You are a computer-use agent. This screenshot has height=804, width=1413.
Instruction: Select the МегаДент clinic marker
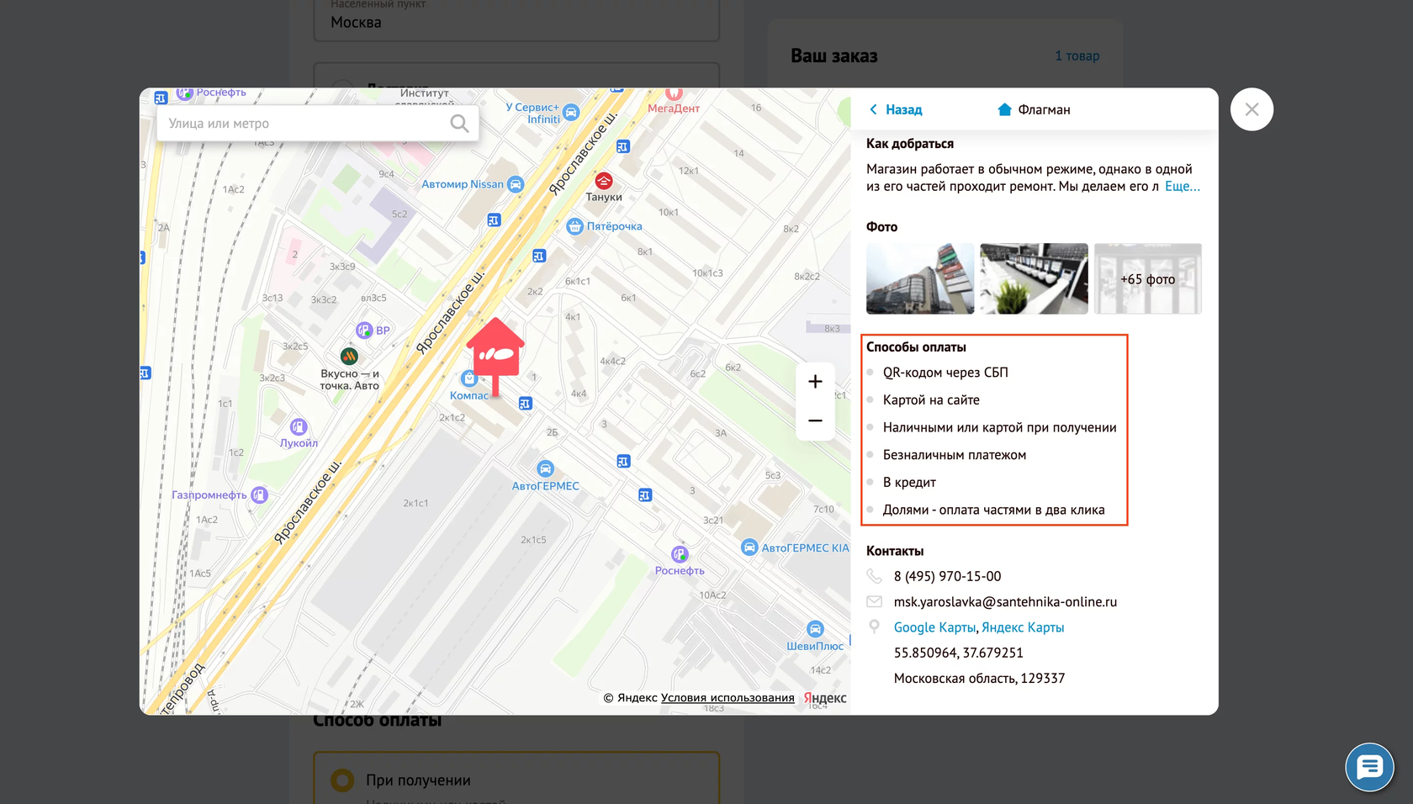(674, 93)
